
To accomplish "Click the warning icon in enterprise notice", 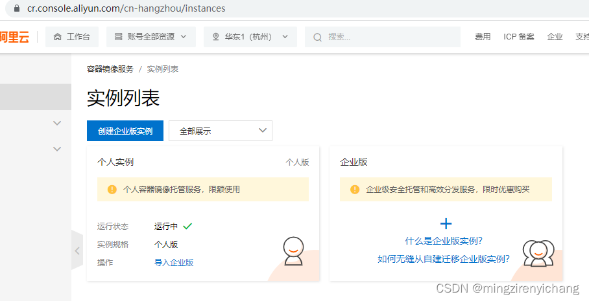I will [355, 189].
